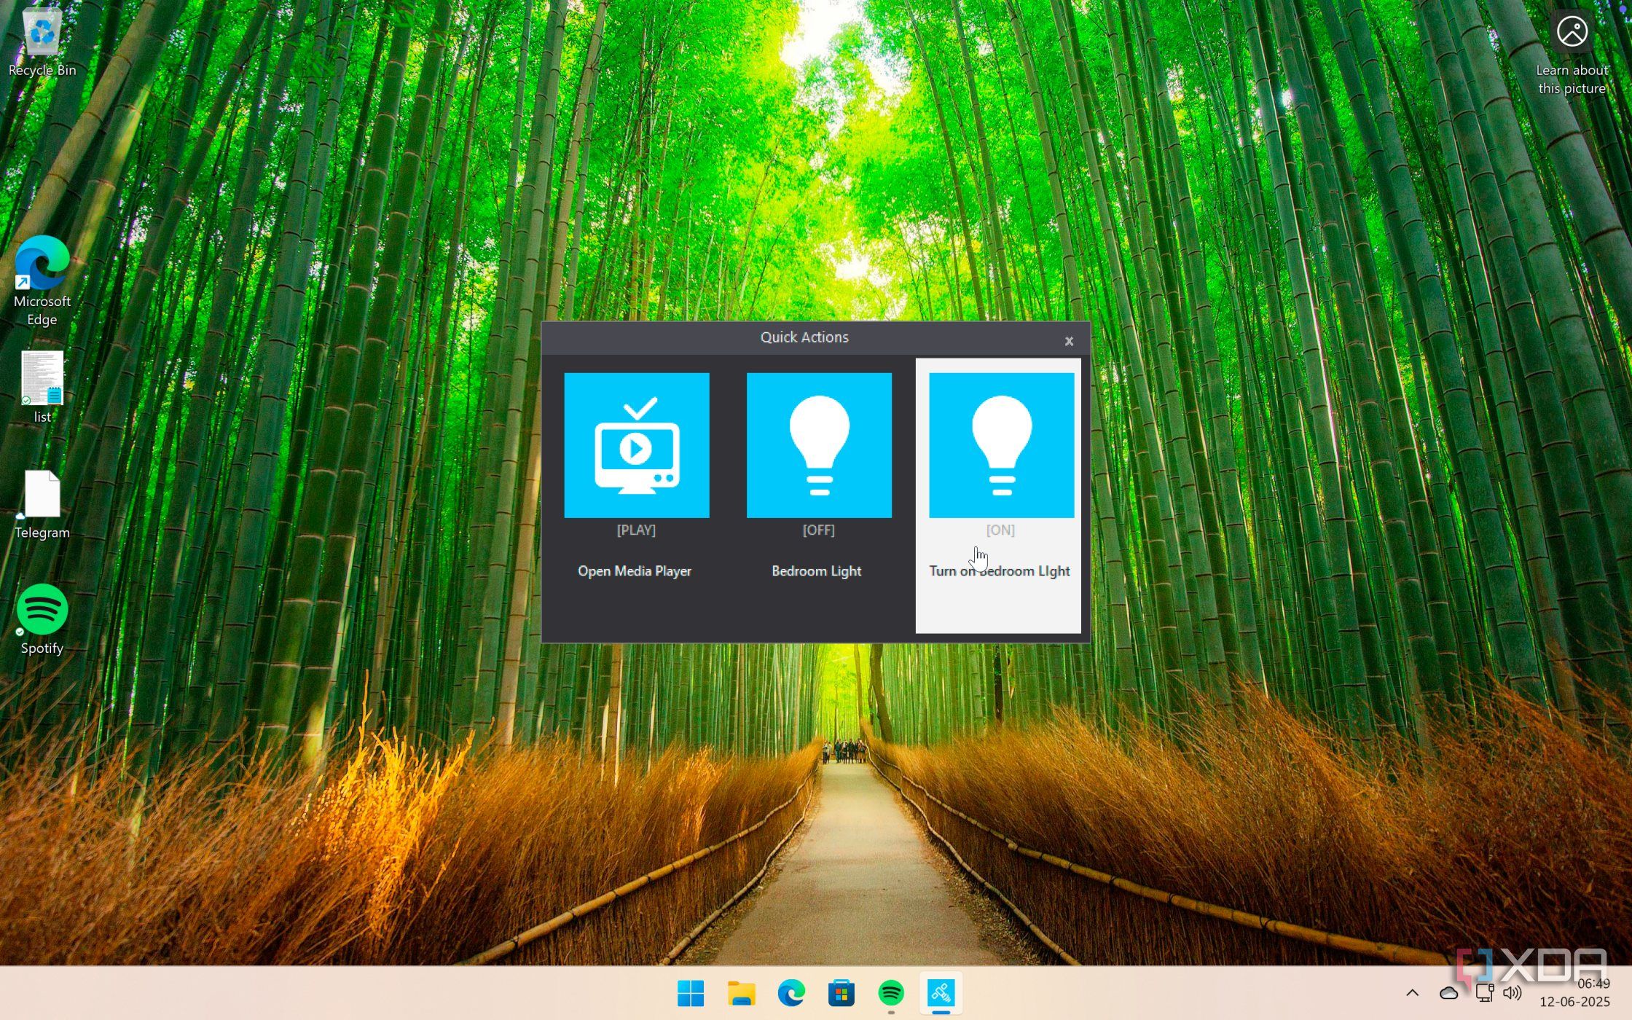Open the volume speaker tray icon
This screenshot has width=1632, height=1020.
[x=1513, y=992]
